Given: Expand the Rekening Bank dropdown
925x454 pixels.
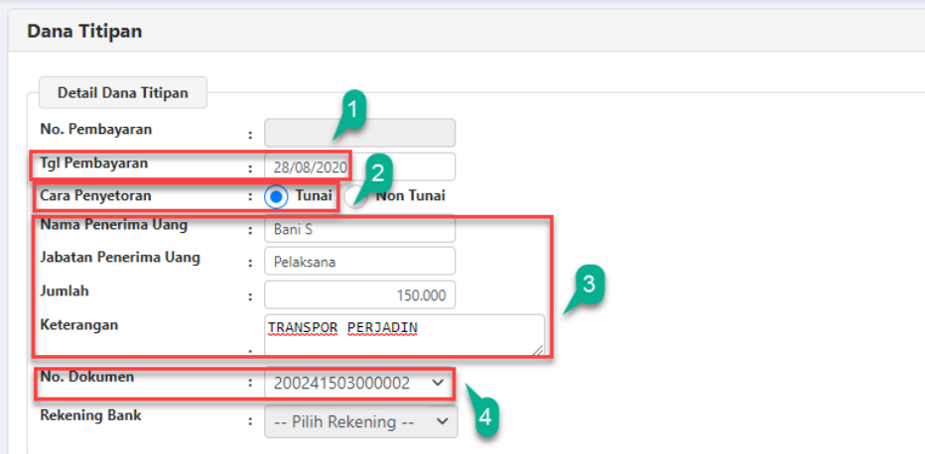Looking at the screenshot, I should (359, 422).
